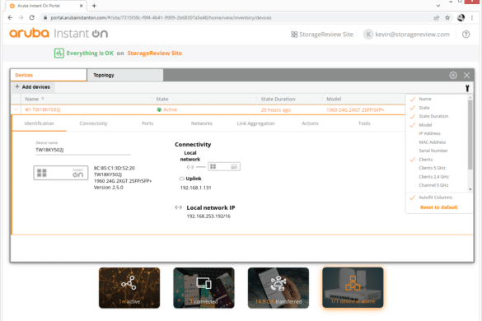Sort by the Name column header
This screenshot has height=321, width=482.
31,99
